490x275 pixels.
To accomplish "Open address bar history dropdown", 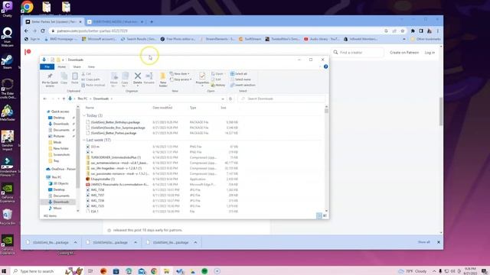I will (x=223, y=99).
